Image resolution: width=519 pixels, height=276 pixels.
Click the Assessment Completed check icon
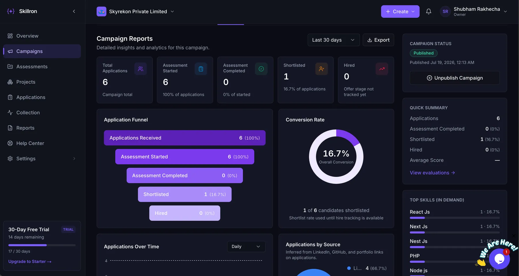(x=261, y=69)
